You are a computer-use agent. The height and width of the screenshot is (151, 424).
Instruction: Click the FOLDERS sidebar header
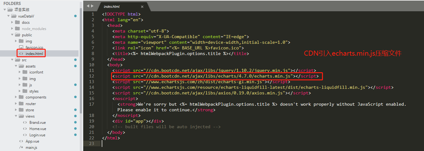[12, 3]
